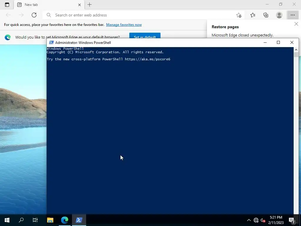Open taskbar Search magnifier
This screenshot has width=301, height=226.
tap(21, 220)
